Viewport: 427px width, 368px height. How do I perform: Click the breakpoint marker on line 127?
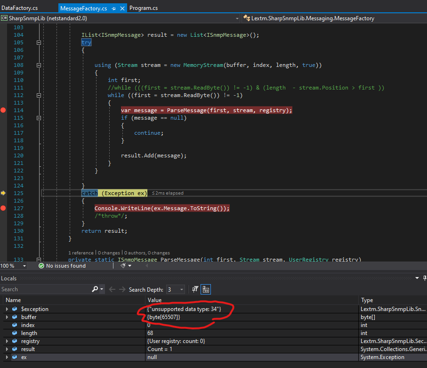point(4,208)
